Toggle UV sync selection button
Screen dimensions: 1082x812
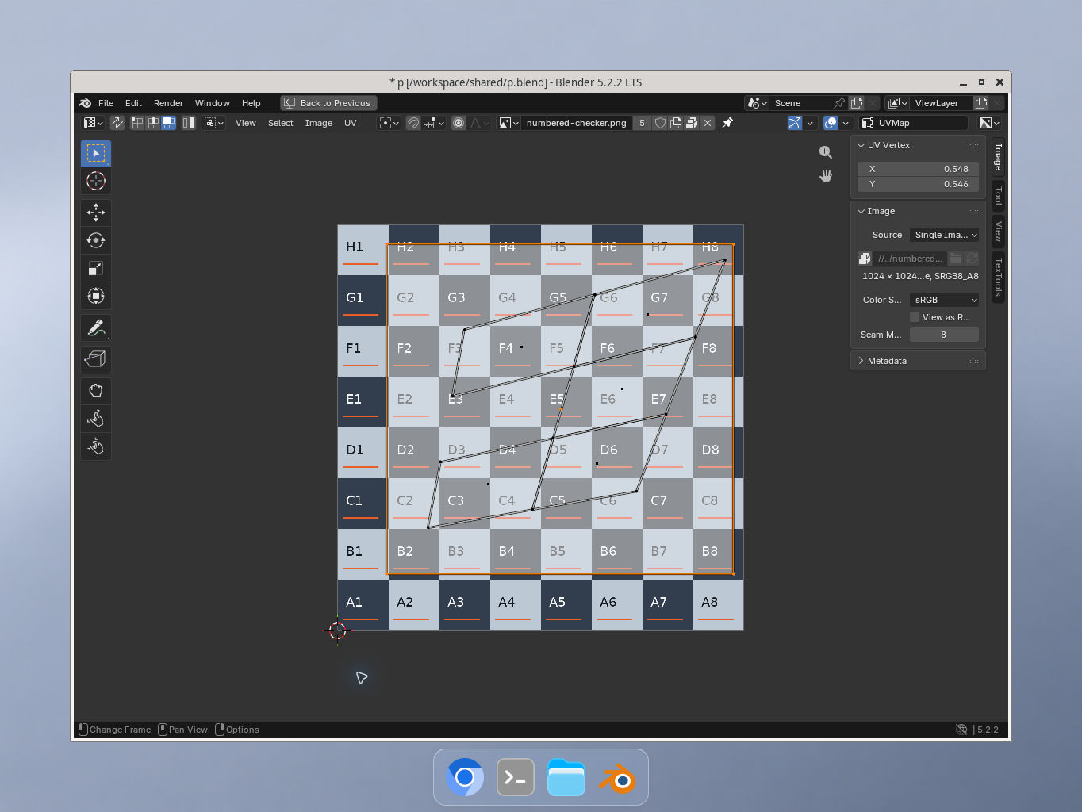(x=117, y=123)
